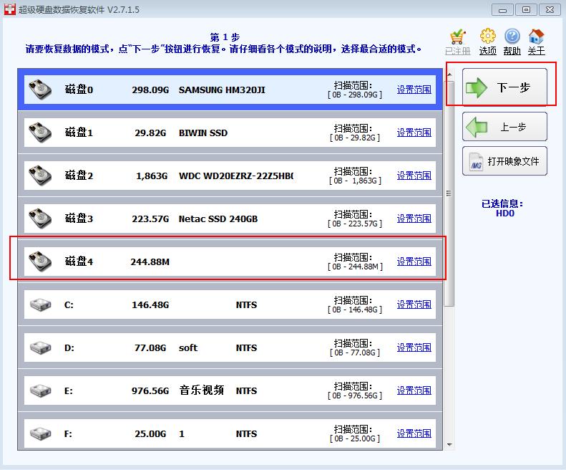The height and width of the screenshot is (470, 566).
Task: Select the E: partition icon
Action: click(x=40, y=390)
